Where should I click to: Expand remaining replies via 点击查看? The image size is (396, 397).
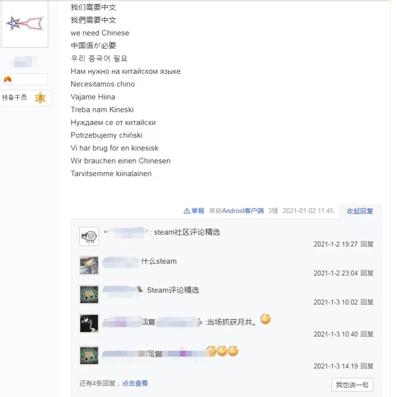click(x=135, y=383)
